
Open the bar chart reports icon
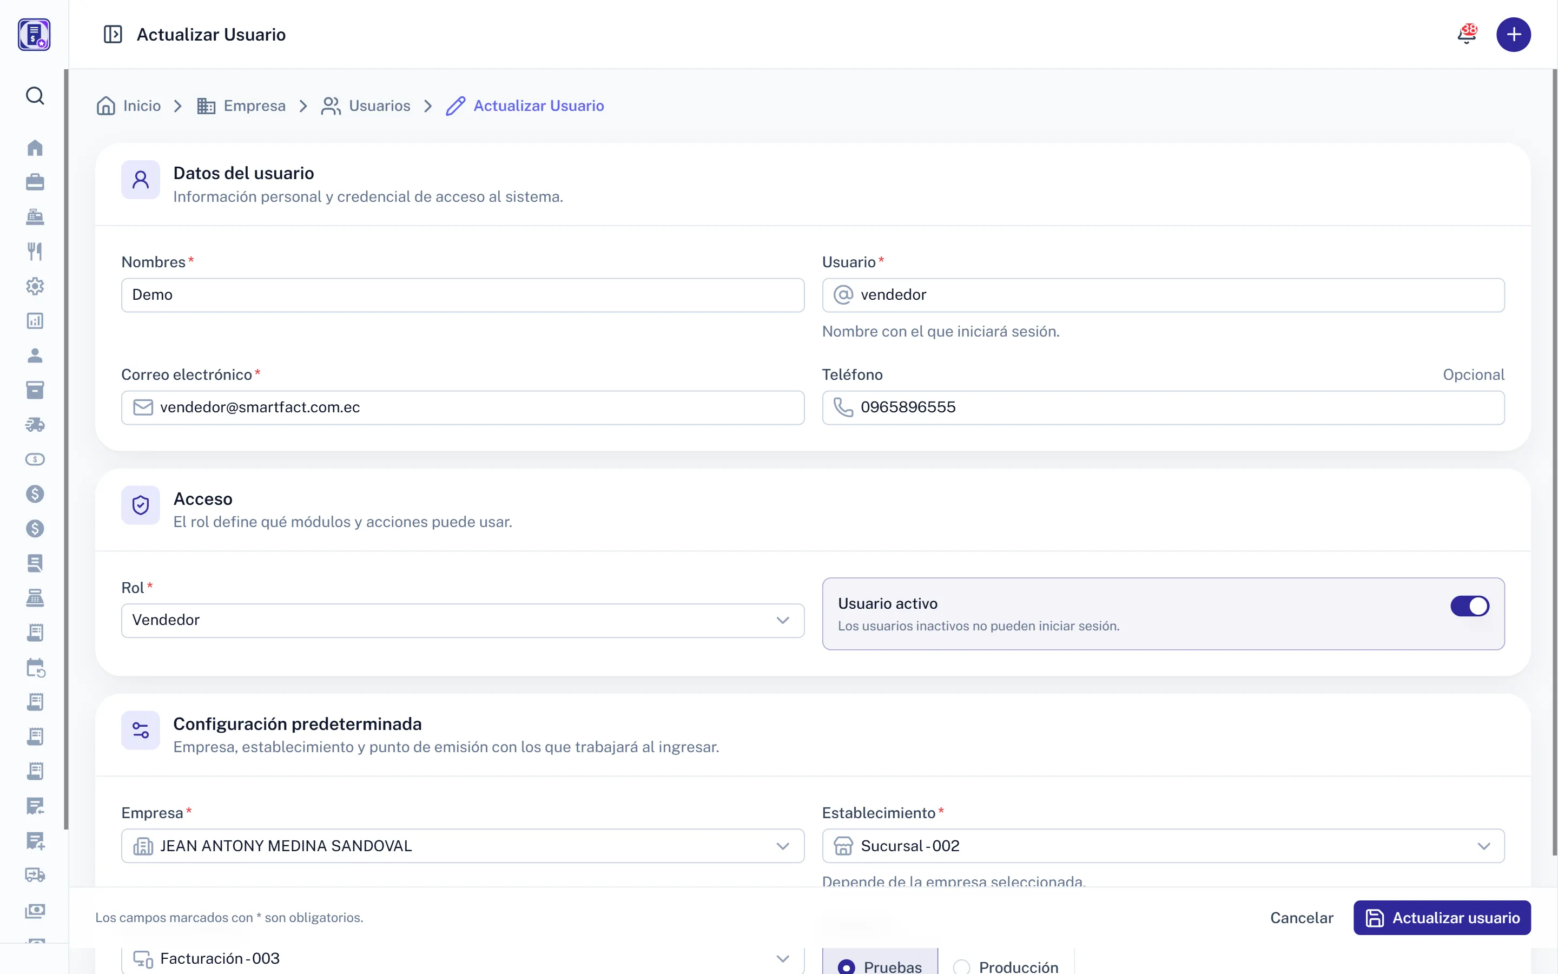(35, 321)
